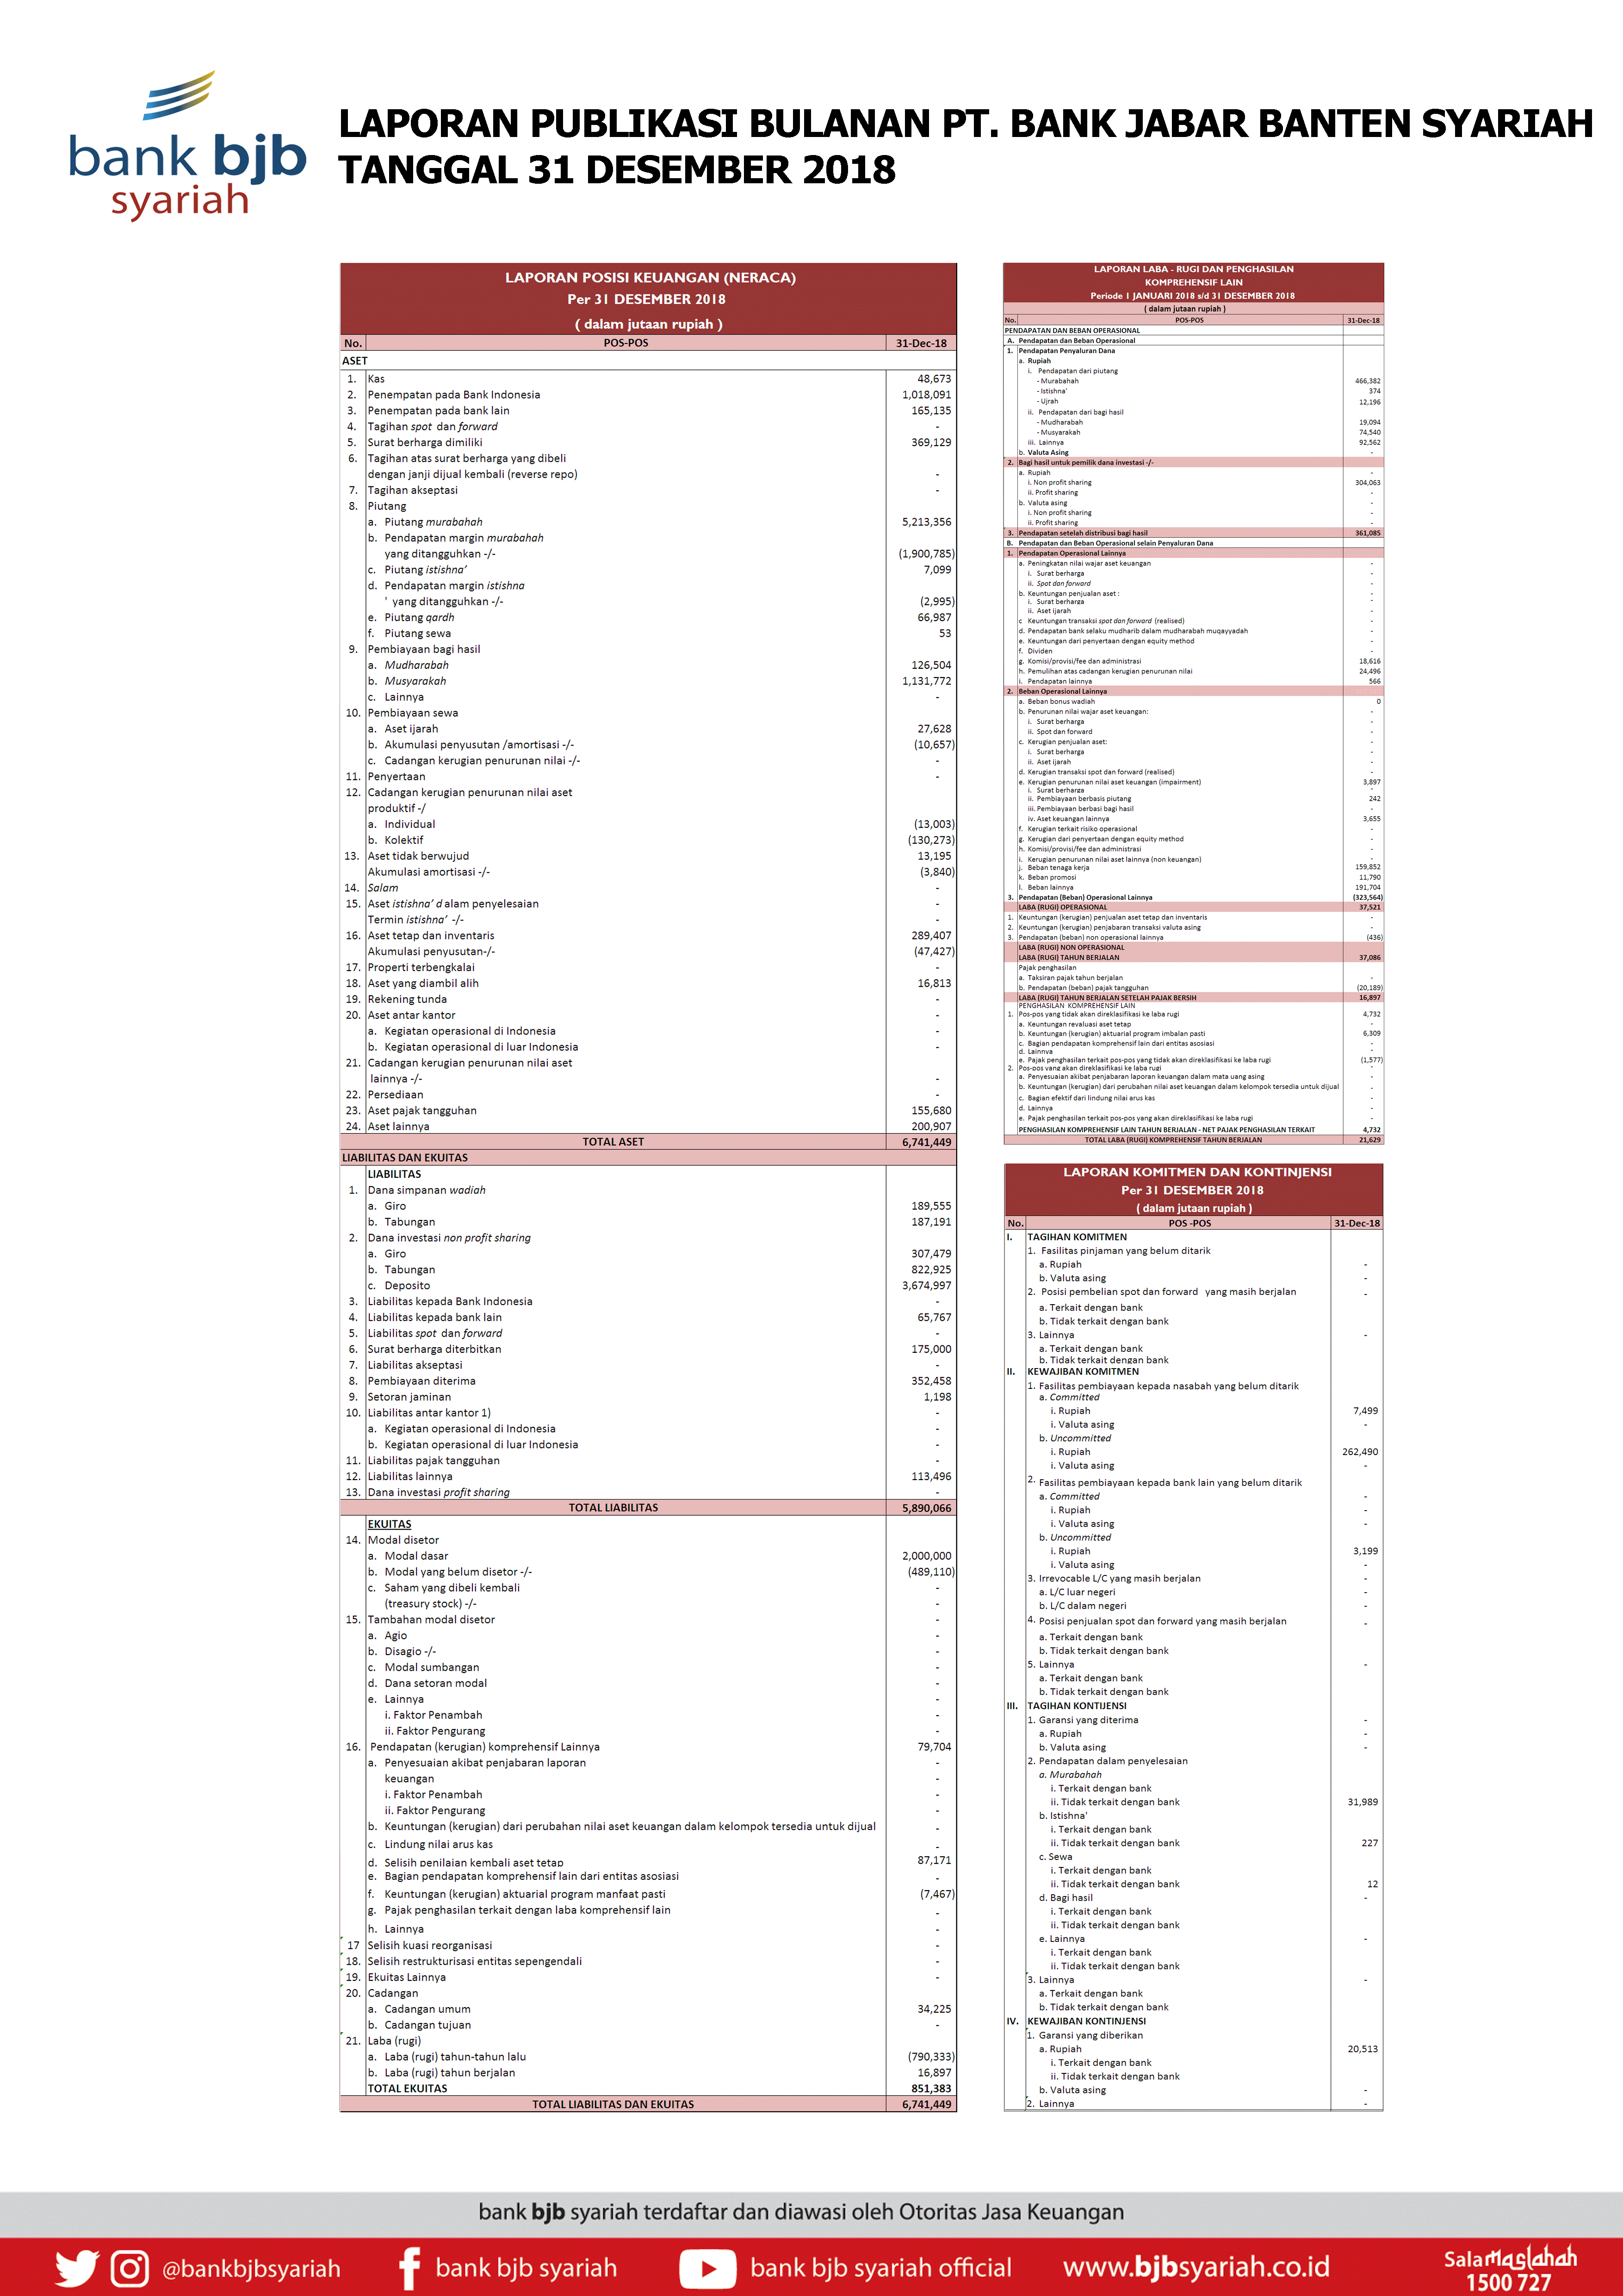This screenshot has width=1623, height=2296.
Task: Click the 'Piutang murabahah' row
Action: (x=648, y=522)
